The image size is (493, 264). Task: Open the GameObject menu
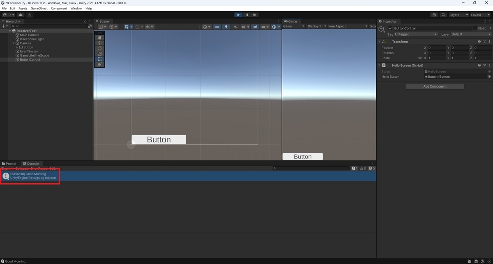coord(39,8)
